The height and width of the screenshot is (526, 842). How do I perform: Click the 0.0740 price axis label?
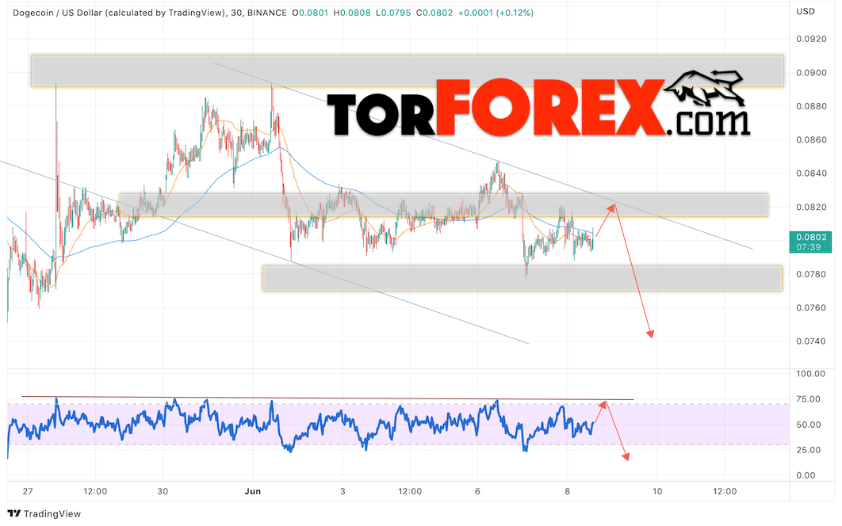tap(811, 341)
